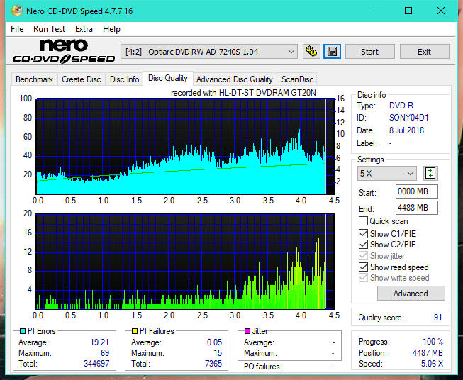Click the disc ID SONY04D1
This screenshot has height=380, width=463.
[x=408, y=118]
